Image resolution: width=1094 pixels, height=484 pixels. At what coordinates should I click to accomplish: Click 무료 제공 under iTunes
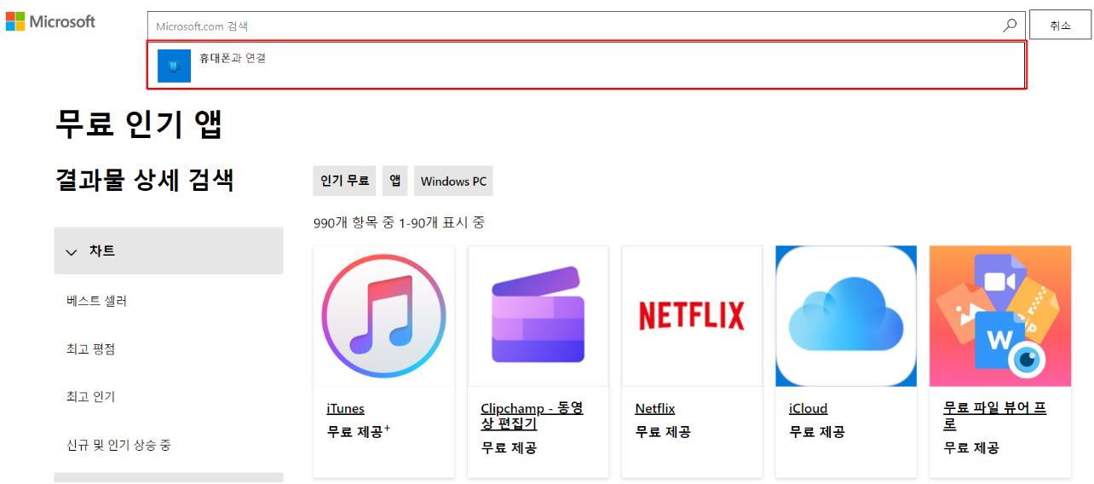358,431
